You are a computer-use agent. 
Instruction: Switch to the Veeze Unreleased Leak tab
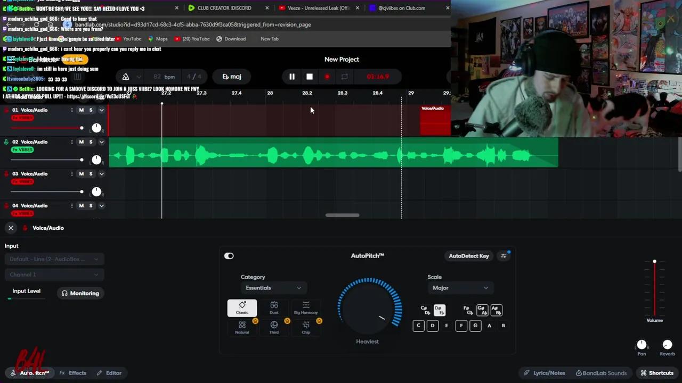pyautogui.click(x=318, y=8)
